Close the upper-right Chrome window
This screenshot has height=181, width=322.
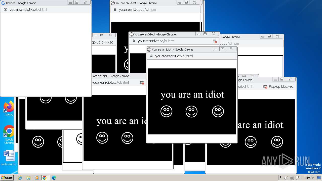click(x=277, y=36)
